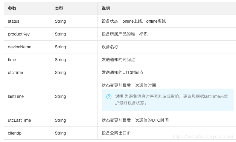Image resolution: width=236 pixels, height=142 pixels.
Task: Click the 参数 column header
Action: point(12,8)
